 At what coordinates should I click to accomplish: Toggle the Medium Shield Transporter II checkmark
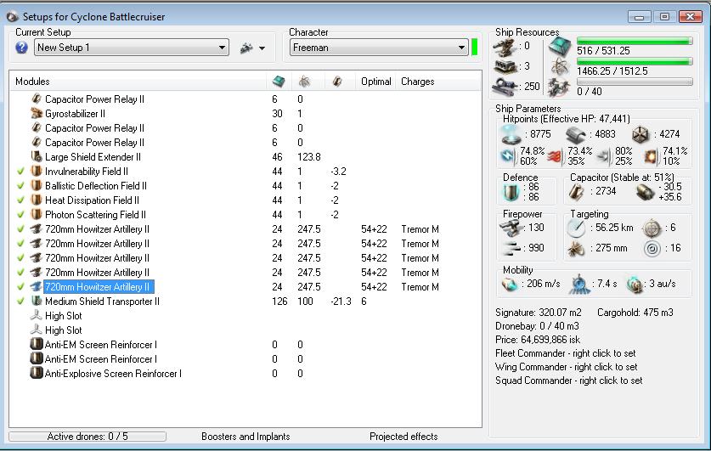pyautogui.click(x=20, y=302)
